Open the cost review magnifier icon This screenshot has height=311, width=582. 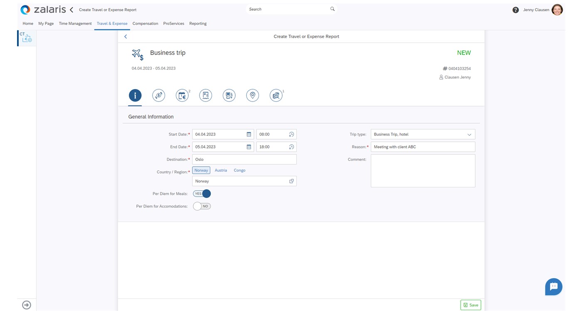click(276, 95)
